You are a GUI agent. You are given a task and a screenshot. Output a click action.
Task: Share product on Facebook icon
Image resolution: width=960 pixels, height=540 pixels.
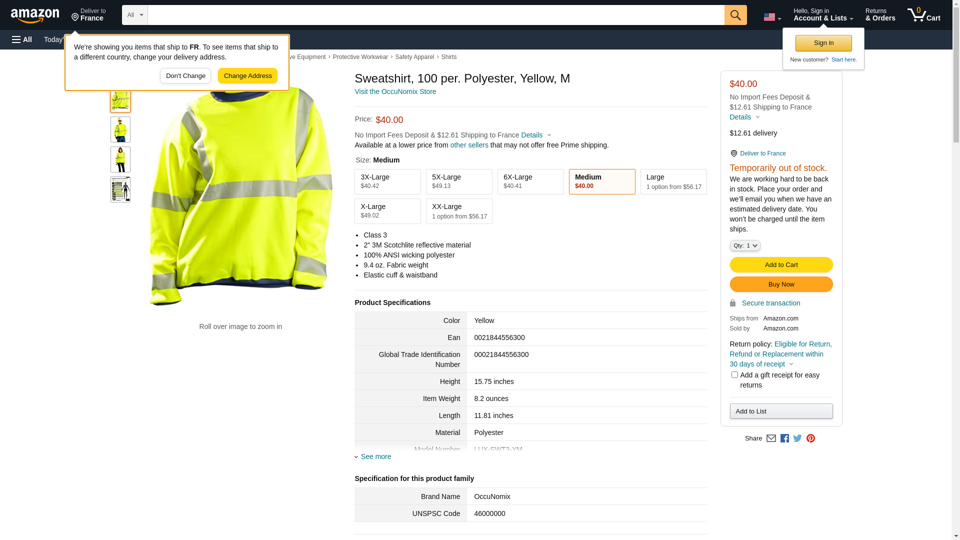[784, 438]
